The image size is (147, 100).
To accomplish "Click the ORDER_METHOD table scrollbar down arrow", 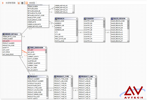I will [73, 12].
